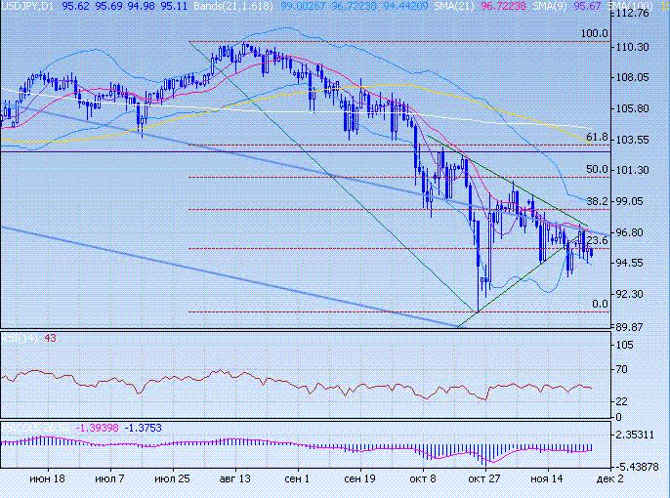670x498 pixels.
Task: Click the USDJPY,D1 chart title label
Action: point(27,6)
